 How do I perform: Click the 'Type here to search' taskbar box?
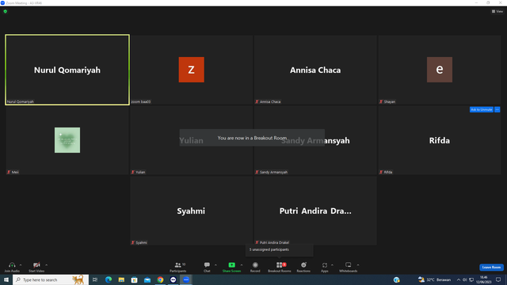(51, 279)
